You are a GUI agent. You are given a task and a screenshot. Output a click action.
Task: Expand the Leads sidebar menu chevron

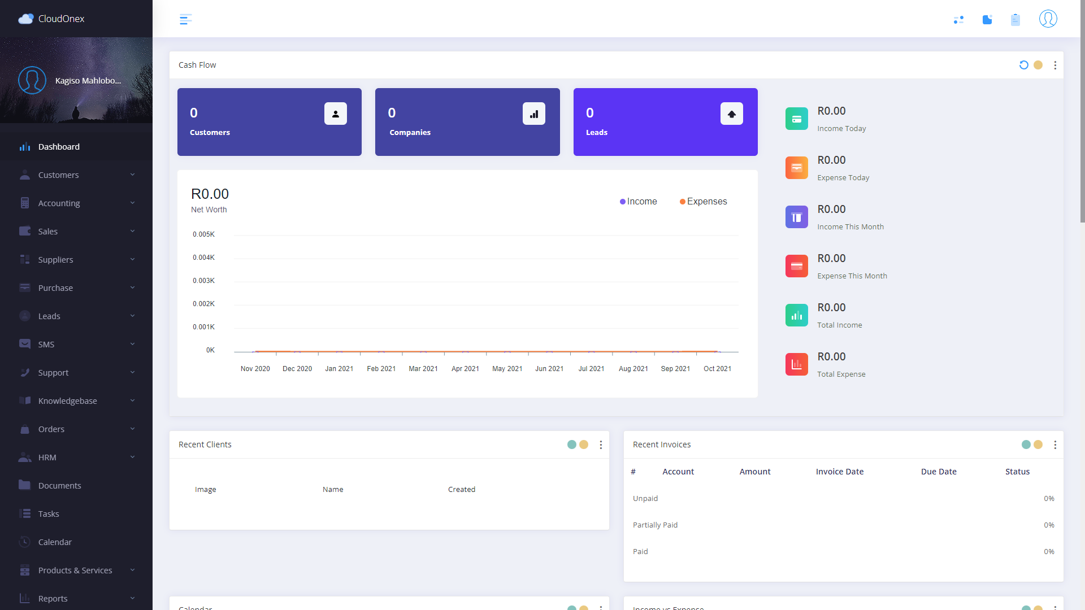(x=132, y=316)
